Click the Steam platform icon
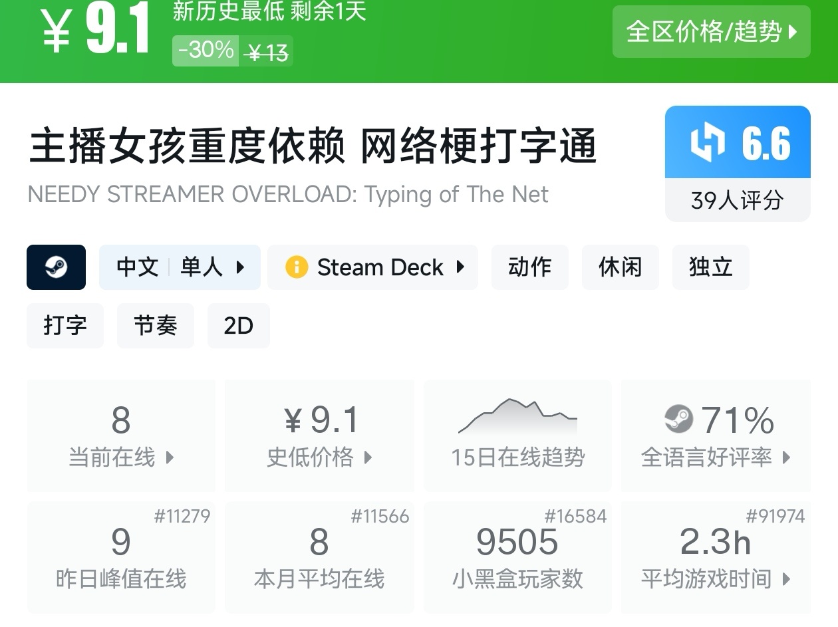Screen dimensions: 838x627 [x=56, y=267]
